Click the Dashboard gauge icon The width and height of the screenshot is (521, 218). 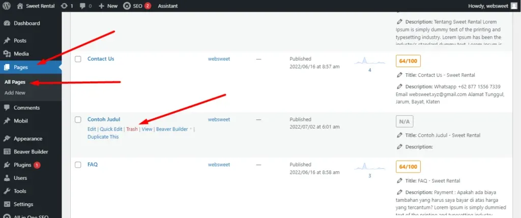(x=7, y=23)
